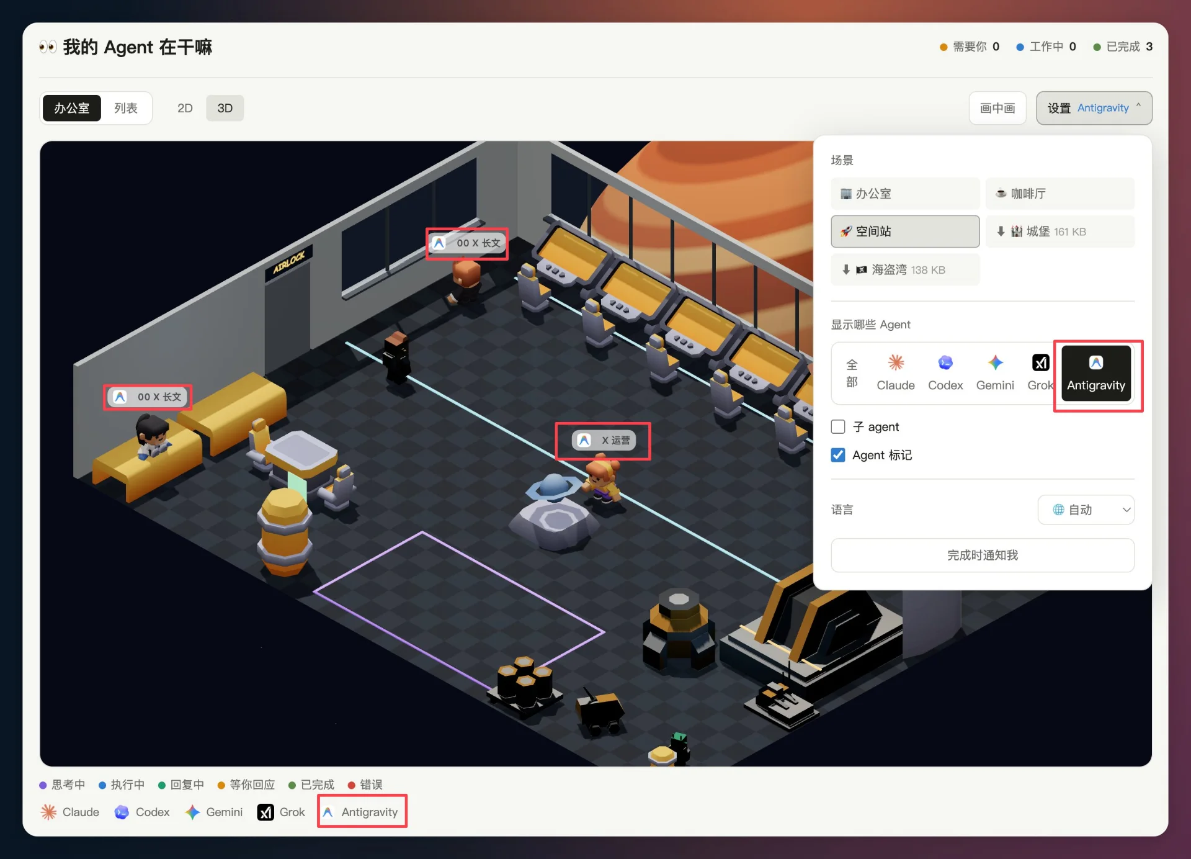Click the 执行中 legend entry
1191x859 pixels.
coord(122,785)
